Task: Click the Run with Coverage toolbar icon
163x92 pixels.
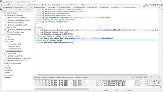Action: pos(45,5)
